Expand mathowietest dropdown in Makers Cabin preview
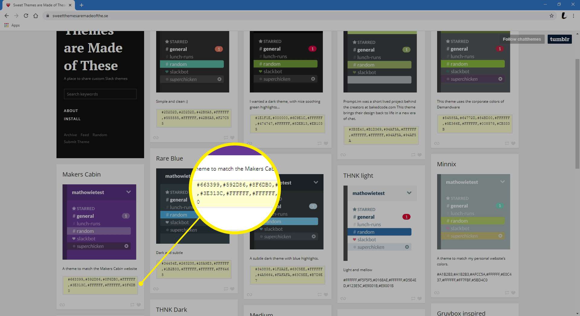 pos(128,192)
